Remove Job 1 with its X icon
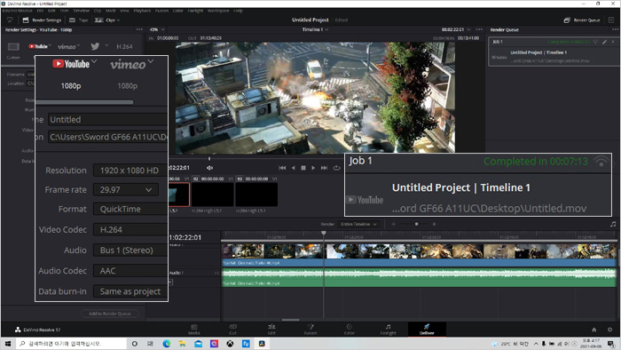This screenshot has height=350, width=621. (x=613, y=42)
